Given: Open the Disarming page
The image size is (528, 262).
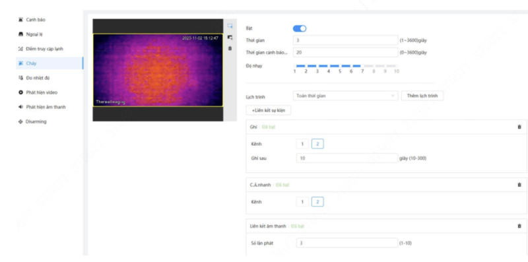Looking at the screenshot, I should pyautogui.click(x=32, y=121).
